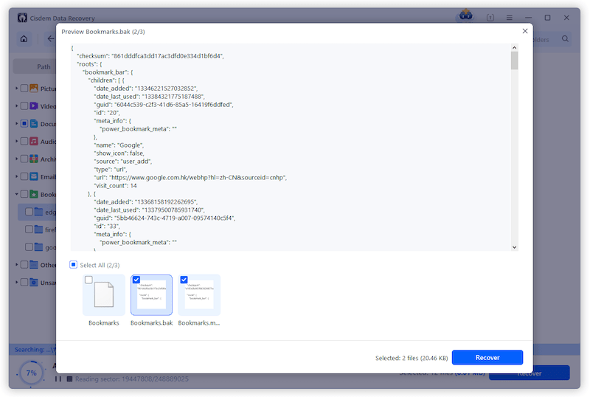Click the Video category icon

pyautogui.click(x=34, y=106)
